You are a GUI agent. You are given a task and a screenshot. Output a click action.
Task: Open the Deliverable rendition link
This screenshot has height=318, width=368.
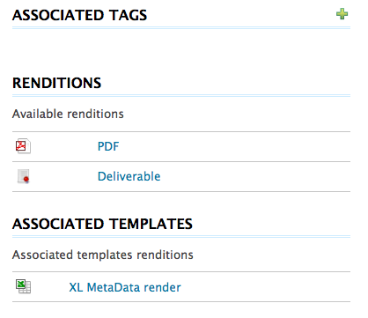(x=129, y=176)
